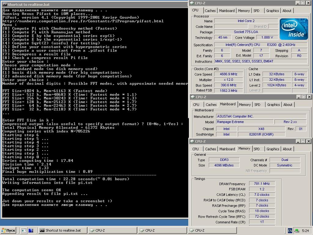Click the CAS# Latency value '7.0 clocks'
313x235 pixels.
coord(262,195)
